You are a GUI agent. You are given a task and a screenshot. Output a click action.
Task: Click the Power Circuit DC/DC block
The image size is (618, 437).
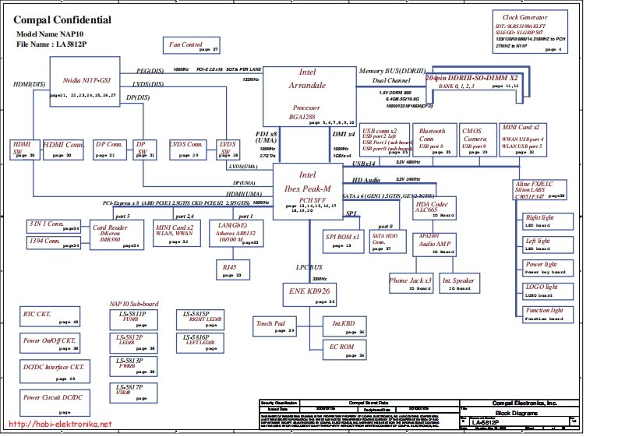click(54, 402)
